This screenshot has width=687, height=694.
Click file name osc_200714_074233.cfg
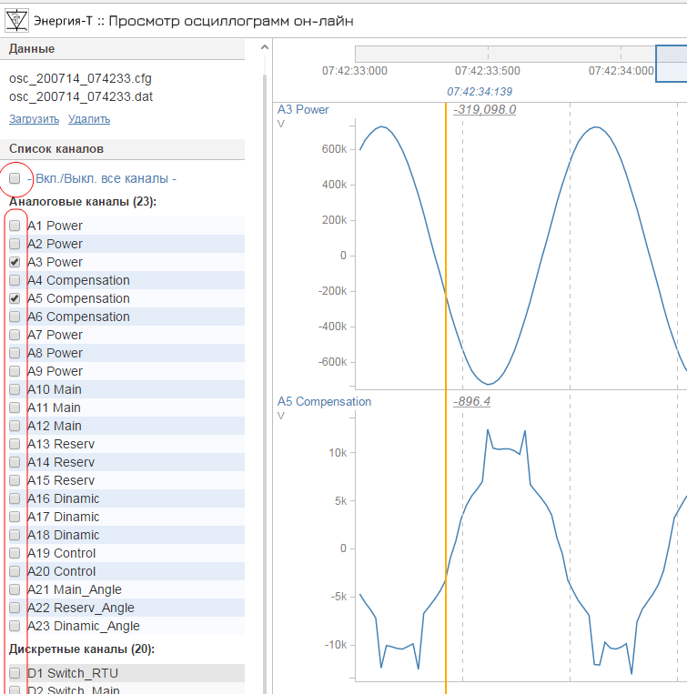(x=80, y=78)
